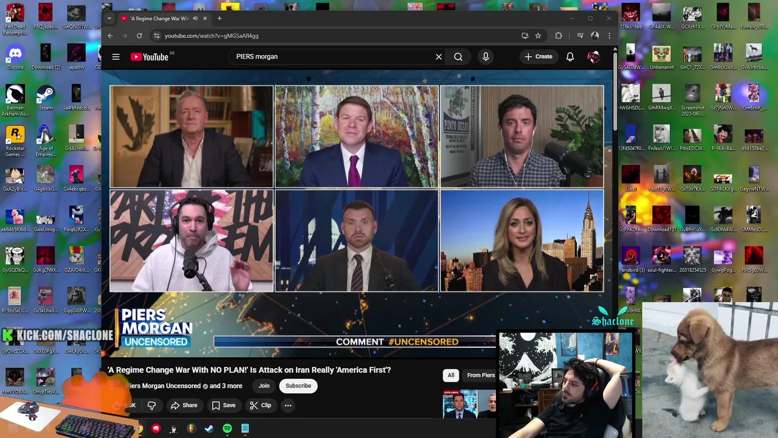Dislike the video with thumbs down
Screen dimensions: 778x438
pos(152,405)
